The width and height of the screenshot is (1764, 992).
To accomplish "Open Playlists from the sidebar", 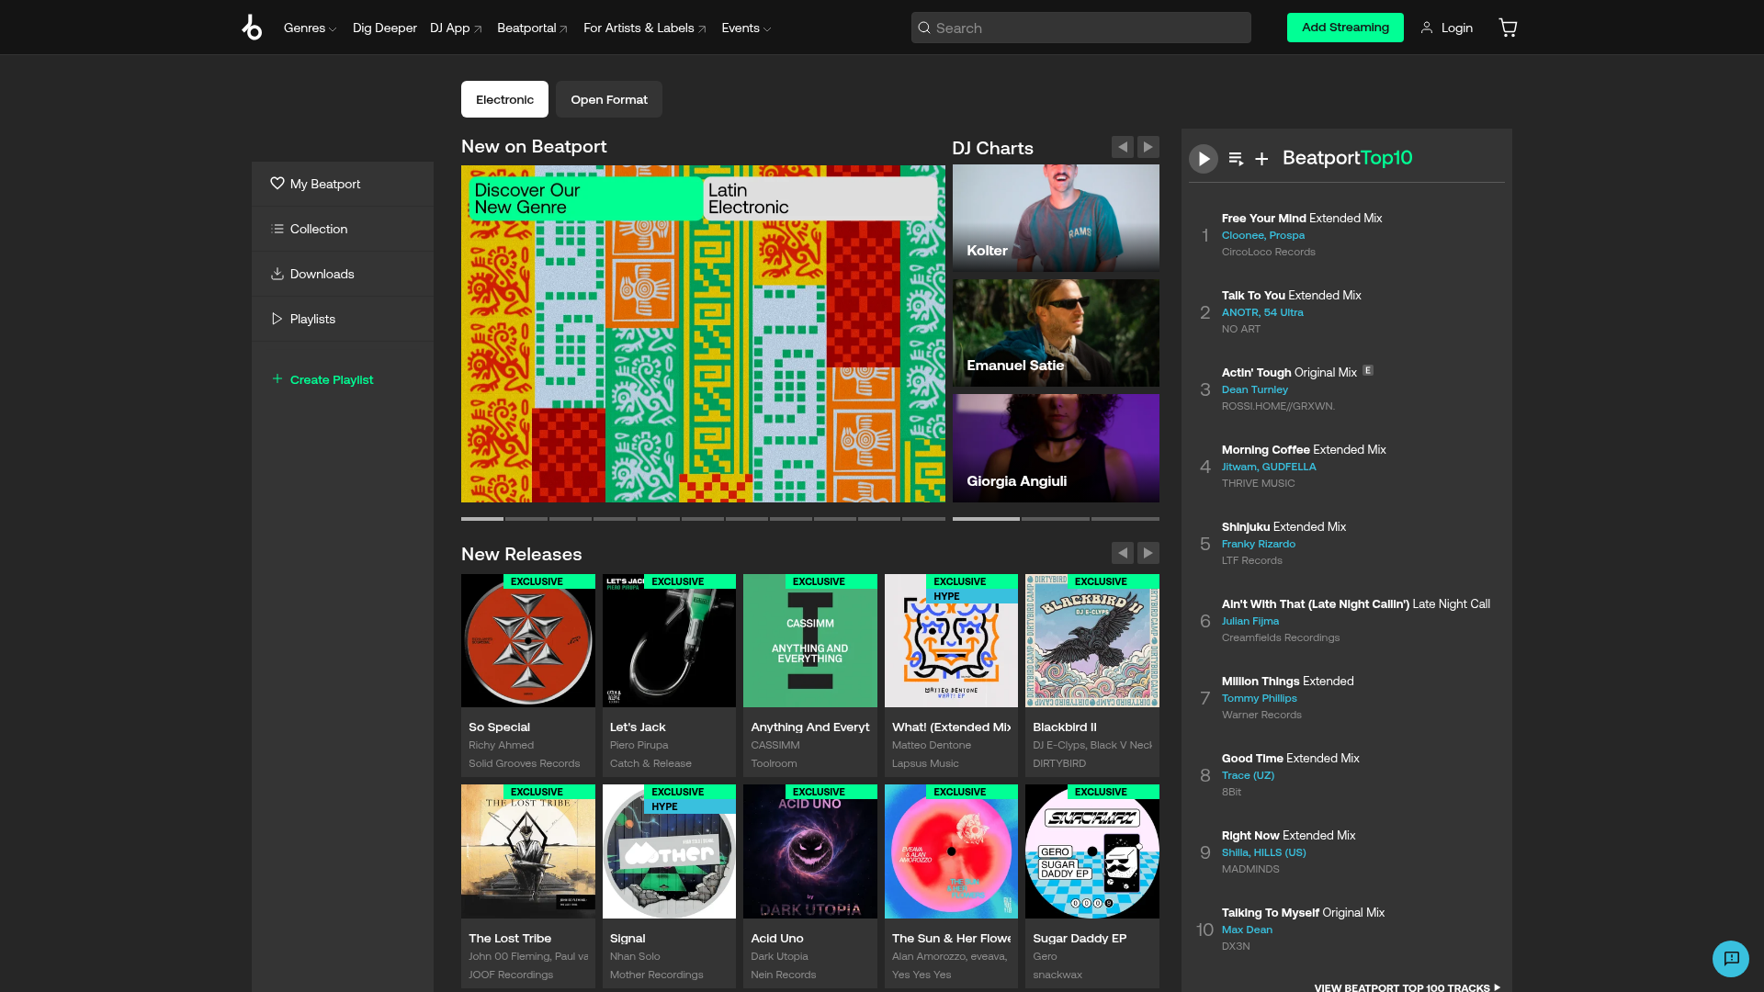I will 312,318.
